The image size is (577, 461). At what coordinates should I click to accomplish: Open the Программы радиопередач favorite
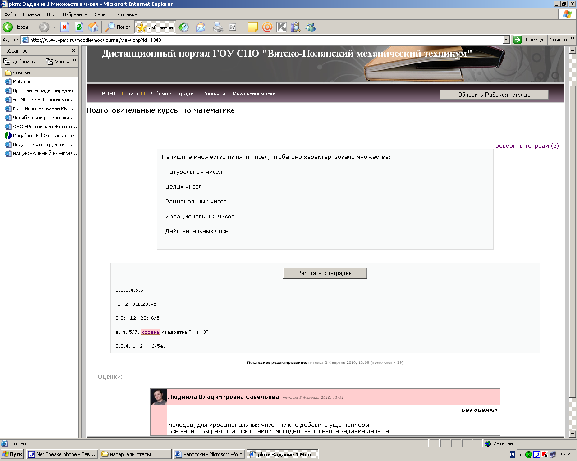(x=38, y=90)
